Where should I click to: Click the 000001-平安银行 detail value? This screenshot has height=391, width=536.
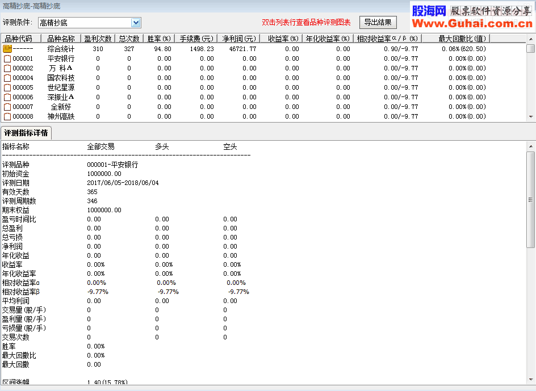pos(112,165)
